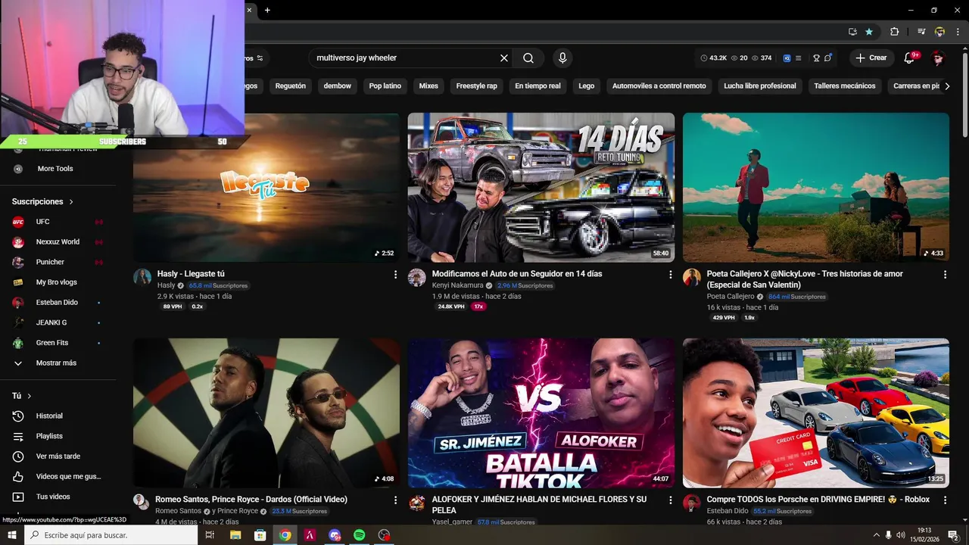Open options for Poeta Callejero video
969x545 pixels.
[945, 274]
